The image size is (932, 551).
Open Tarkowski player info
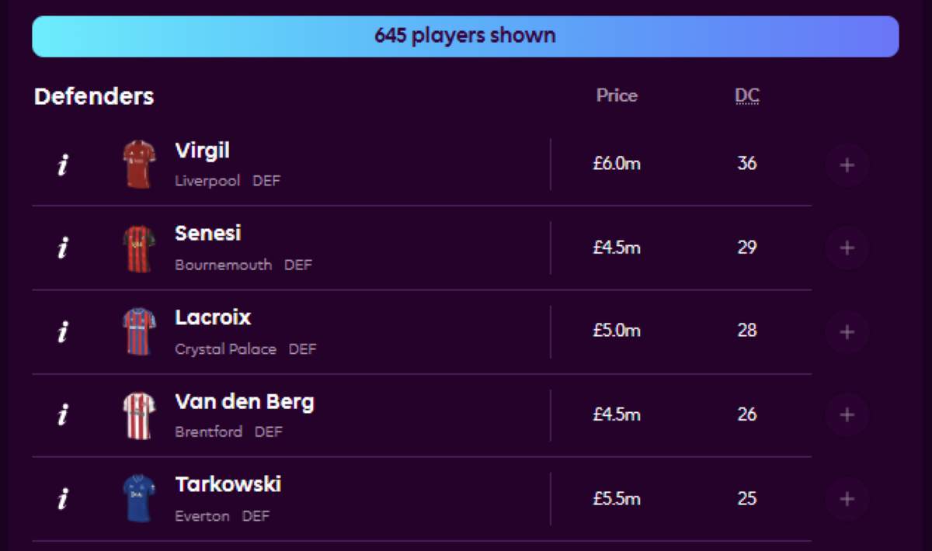point(63,499)
